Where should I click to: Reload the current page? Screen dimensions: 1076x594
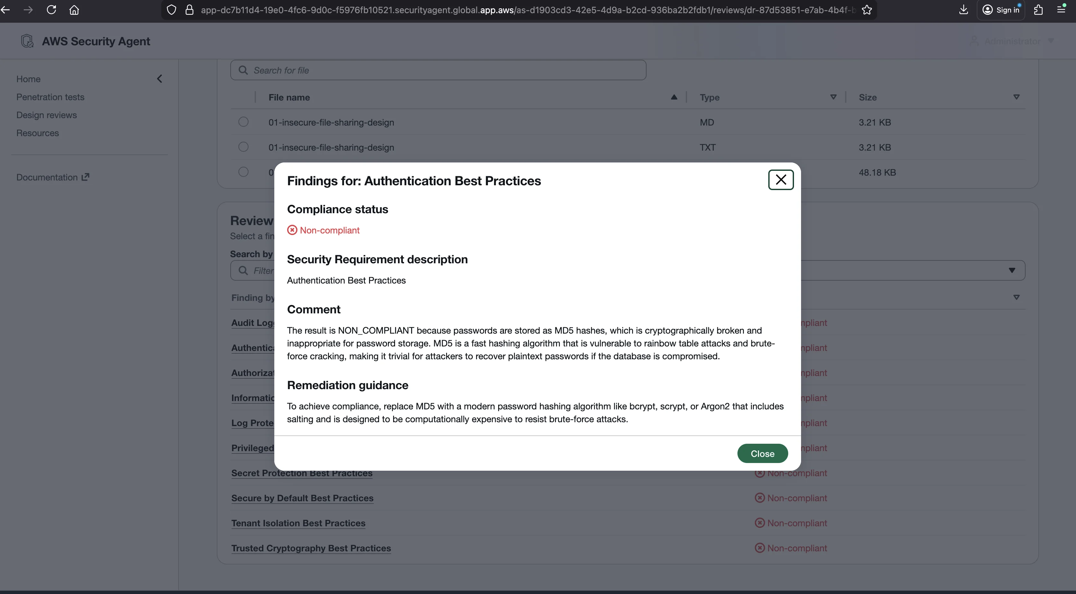click(51, 10)
